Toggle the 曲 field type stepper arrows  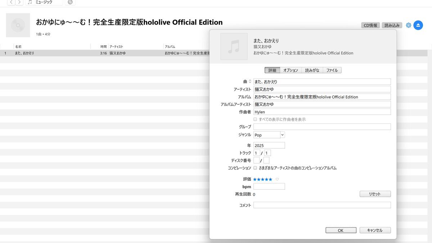click(x=250, y=82)
